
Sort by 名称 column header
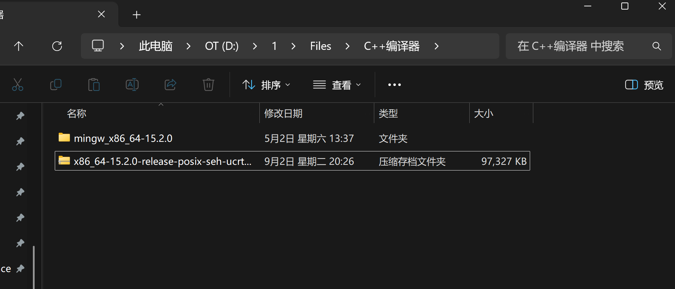[77, 114]
